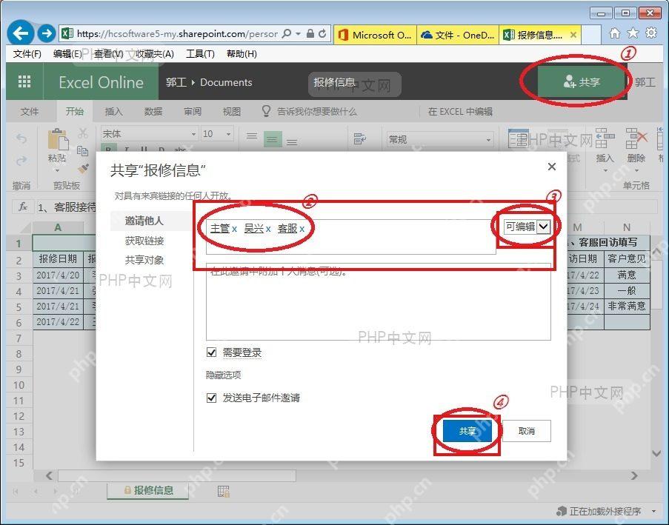Image resolution: width=669 pixels, height=525 pixels.
Task: Open the browser home icon
Action: 615,33
